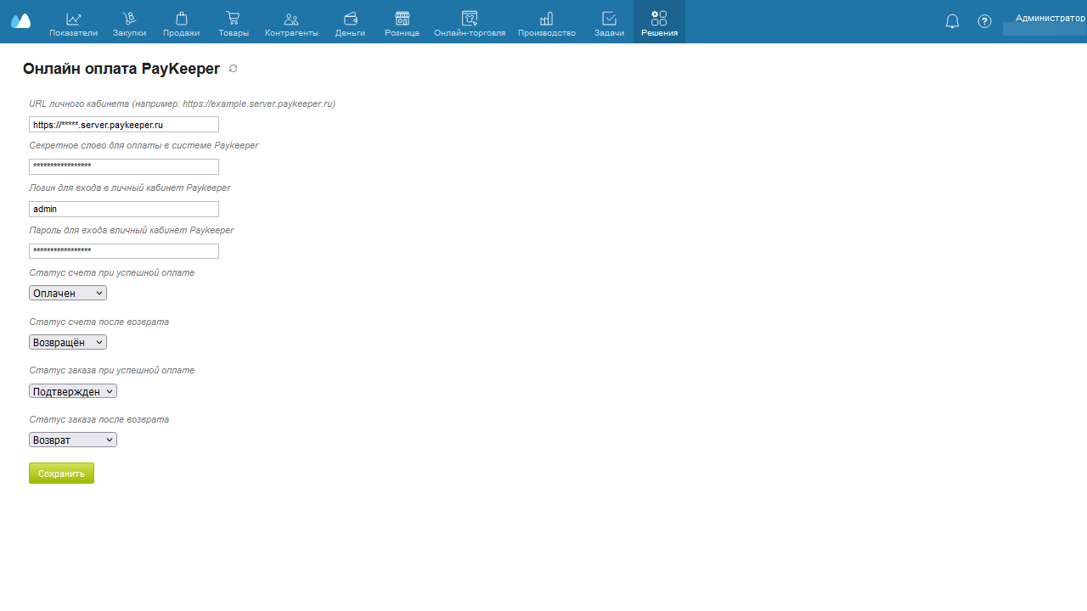Open the Администратор user menu

(x=1050, y=18)
